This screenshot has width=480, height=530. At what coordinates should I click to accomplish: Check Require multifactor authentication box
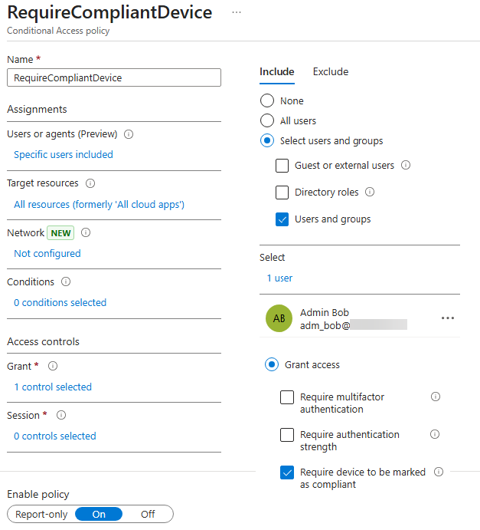tap(287, 397)
